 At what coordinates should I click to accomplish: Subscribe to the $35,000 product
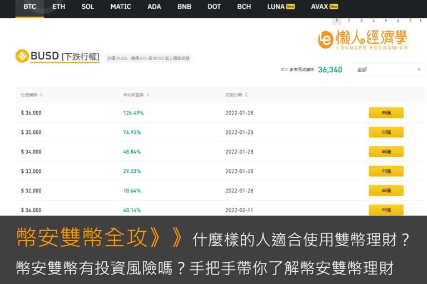tap(386, 132)
